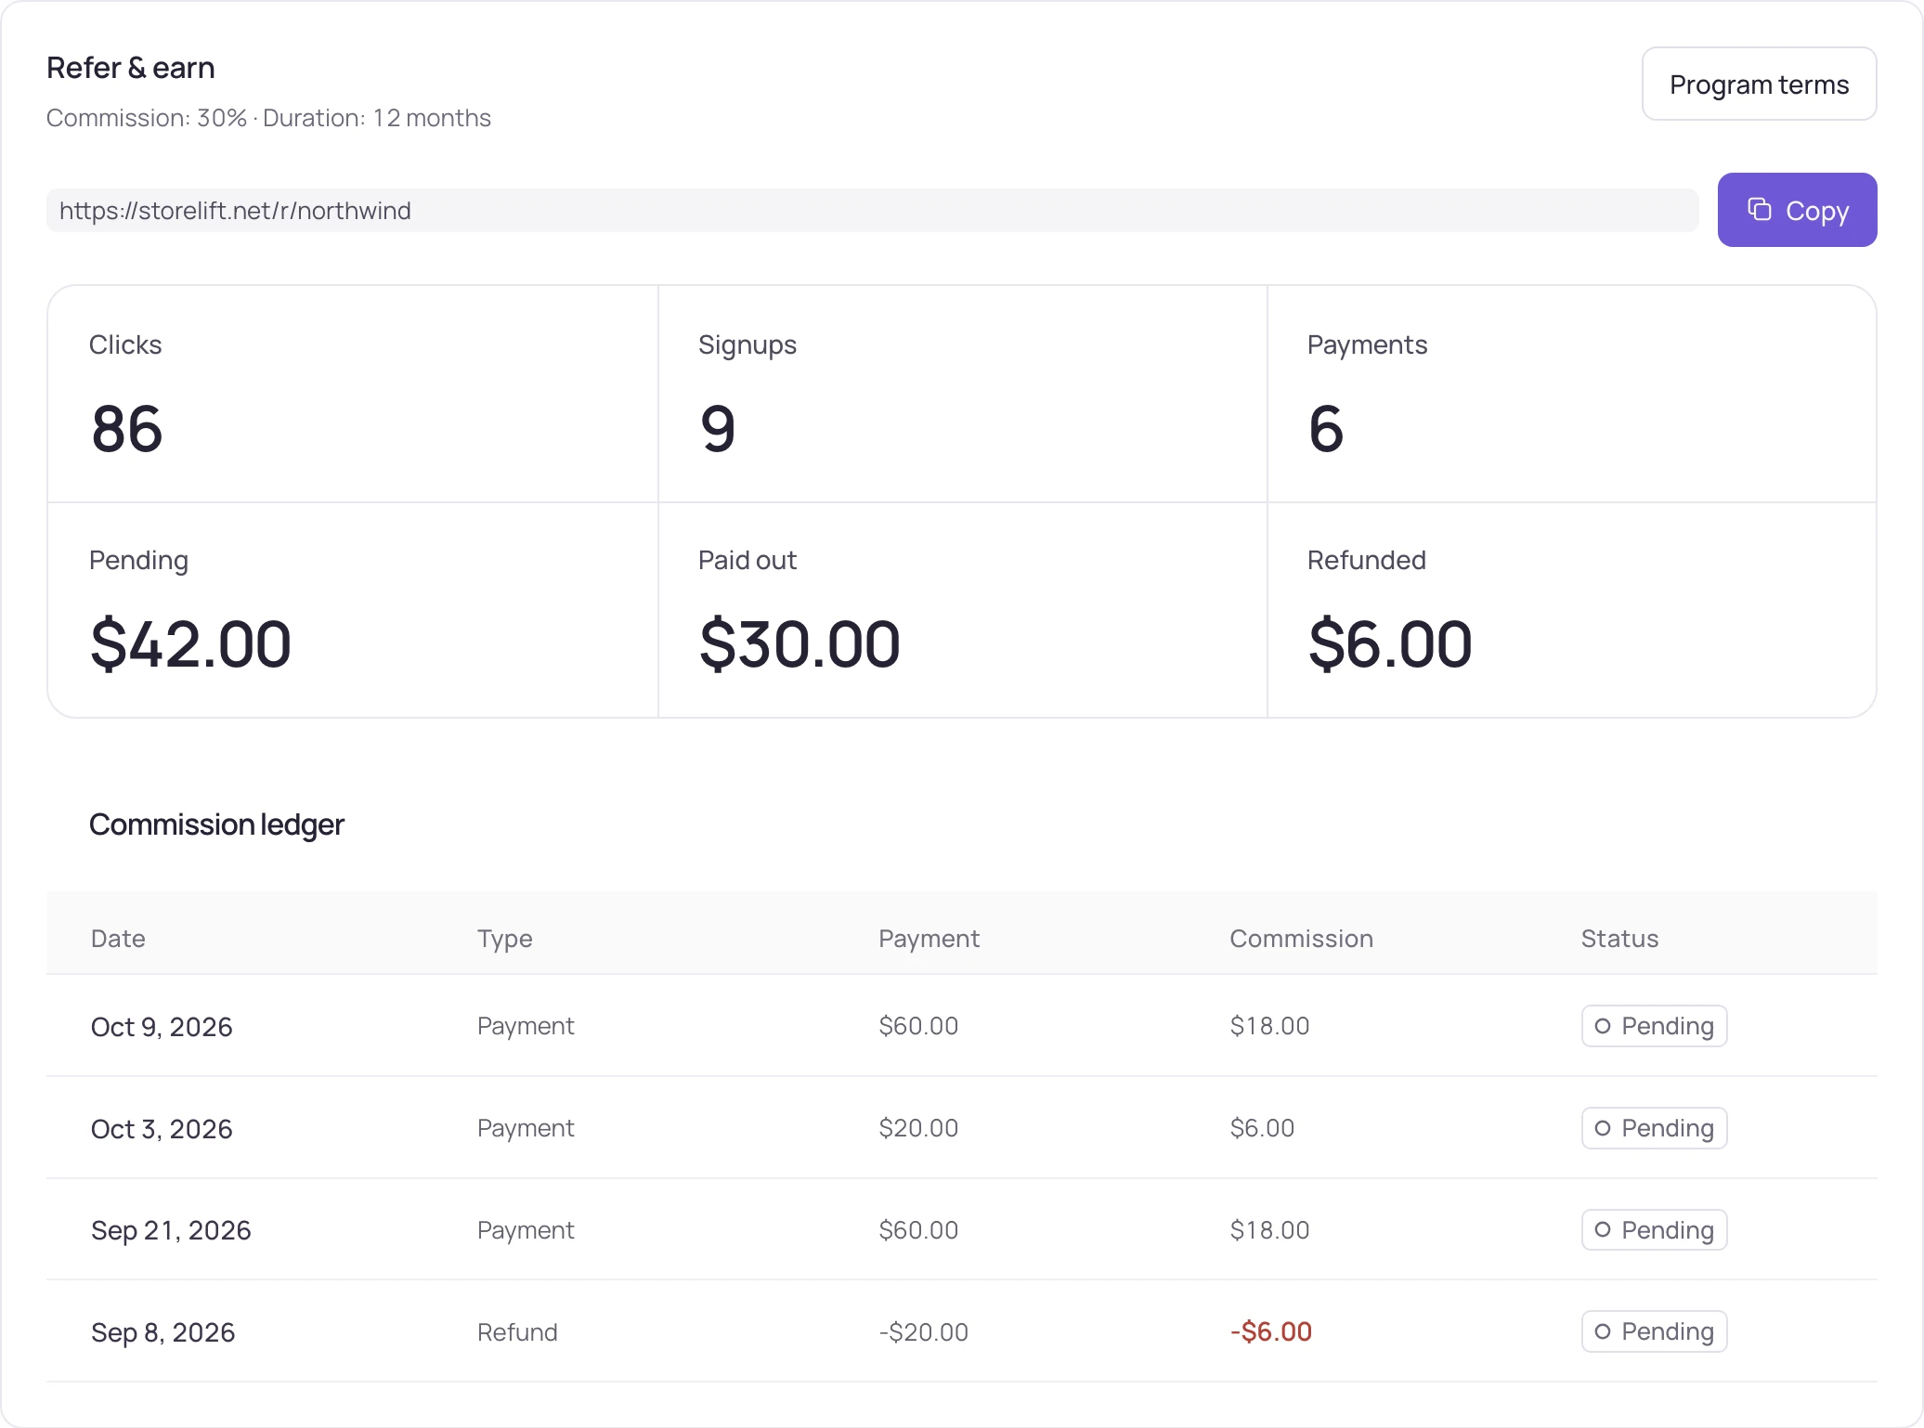The width and height of the screenshot is (1924, 1428).
Task: Click the Payments stat value 6
Action: click(x=1326, y=429)
